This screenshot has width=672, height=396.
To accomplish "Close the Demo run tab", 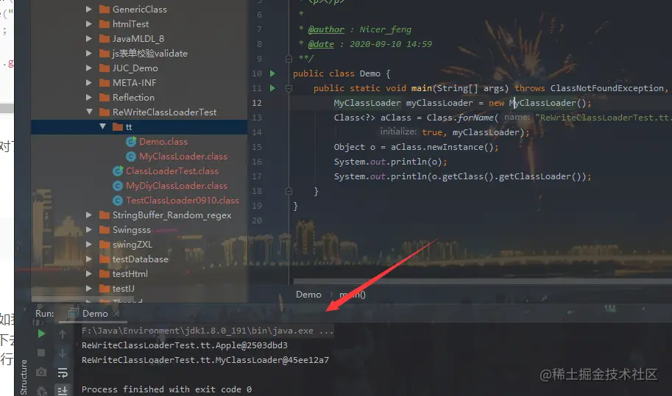I will tap(116, 314).
